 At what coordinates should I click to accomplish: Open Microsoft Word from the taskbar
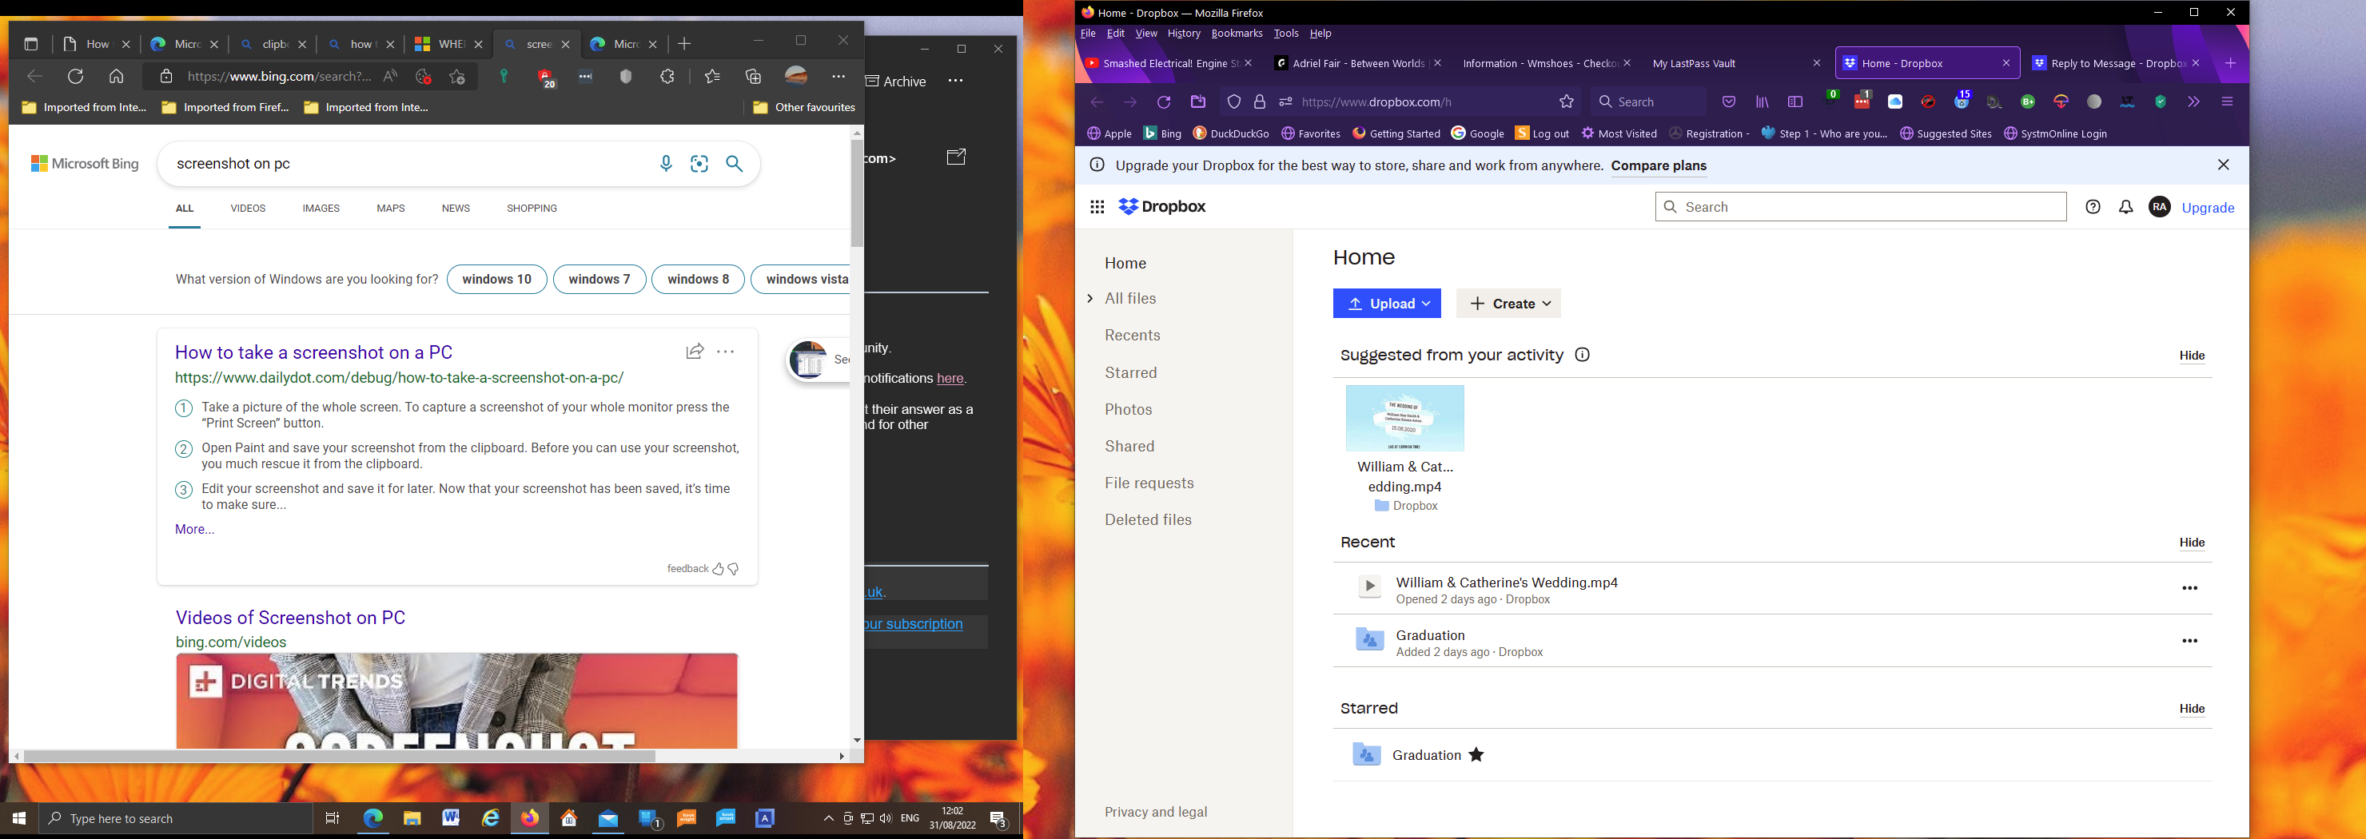(451, 819)
